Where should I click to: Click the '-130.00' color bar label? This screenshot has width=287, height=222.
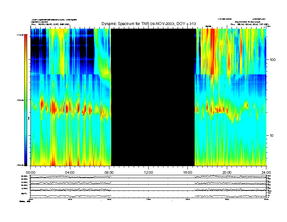[x=20, y=100]
